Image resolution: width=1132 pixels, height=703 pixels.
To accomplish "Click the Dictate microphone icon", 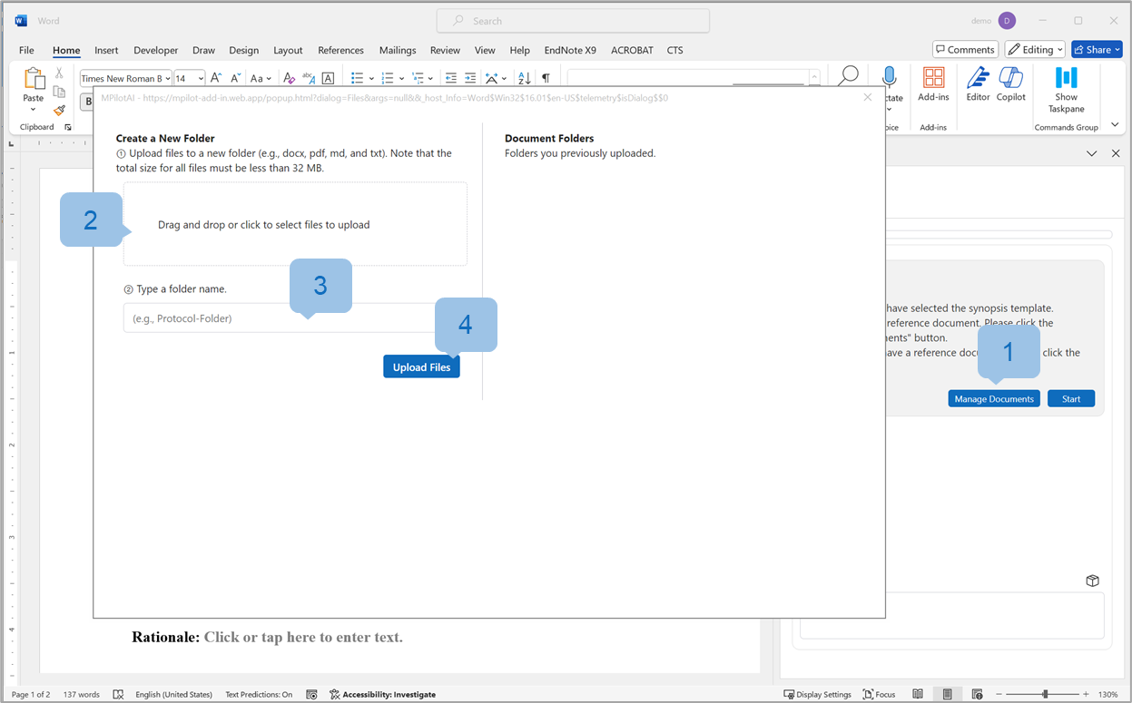I will (x=891, y=76).
